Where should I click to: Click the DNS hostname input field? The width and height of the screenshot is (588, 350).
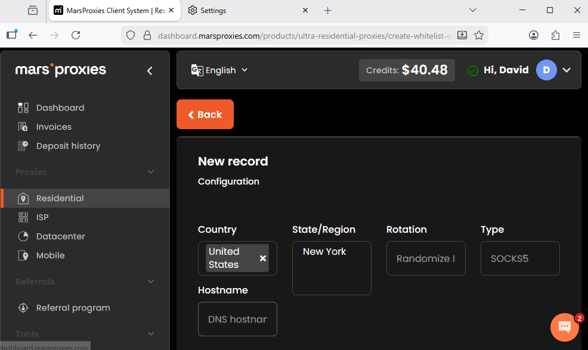[237, 319]
